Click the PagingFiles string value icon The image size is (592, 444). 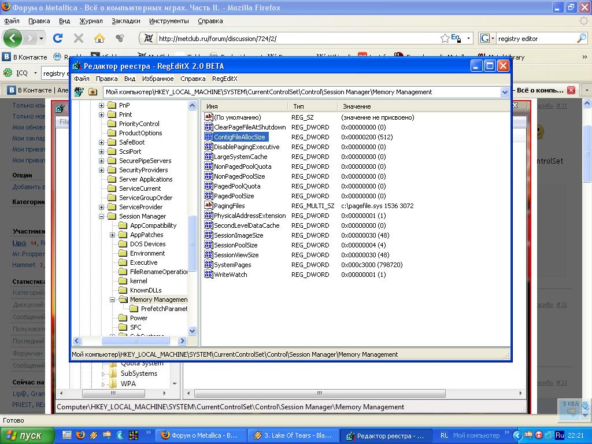click(209, 206)
